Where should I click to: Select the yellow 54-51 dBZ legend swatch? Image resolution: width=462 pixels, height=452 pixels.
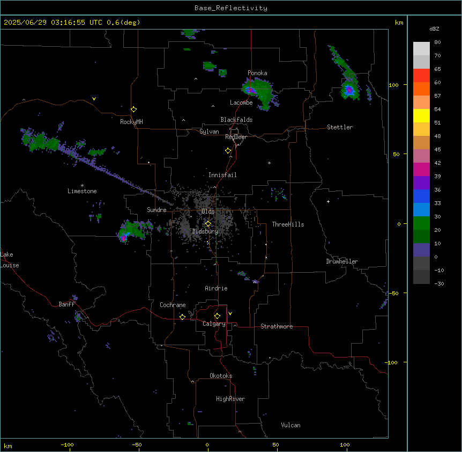click(421, 115)
